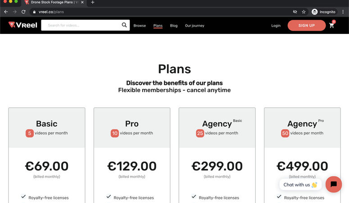
Task: Click the Incognito profile icon
Action: coord(314,12)
